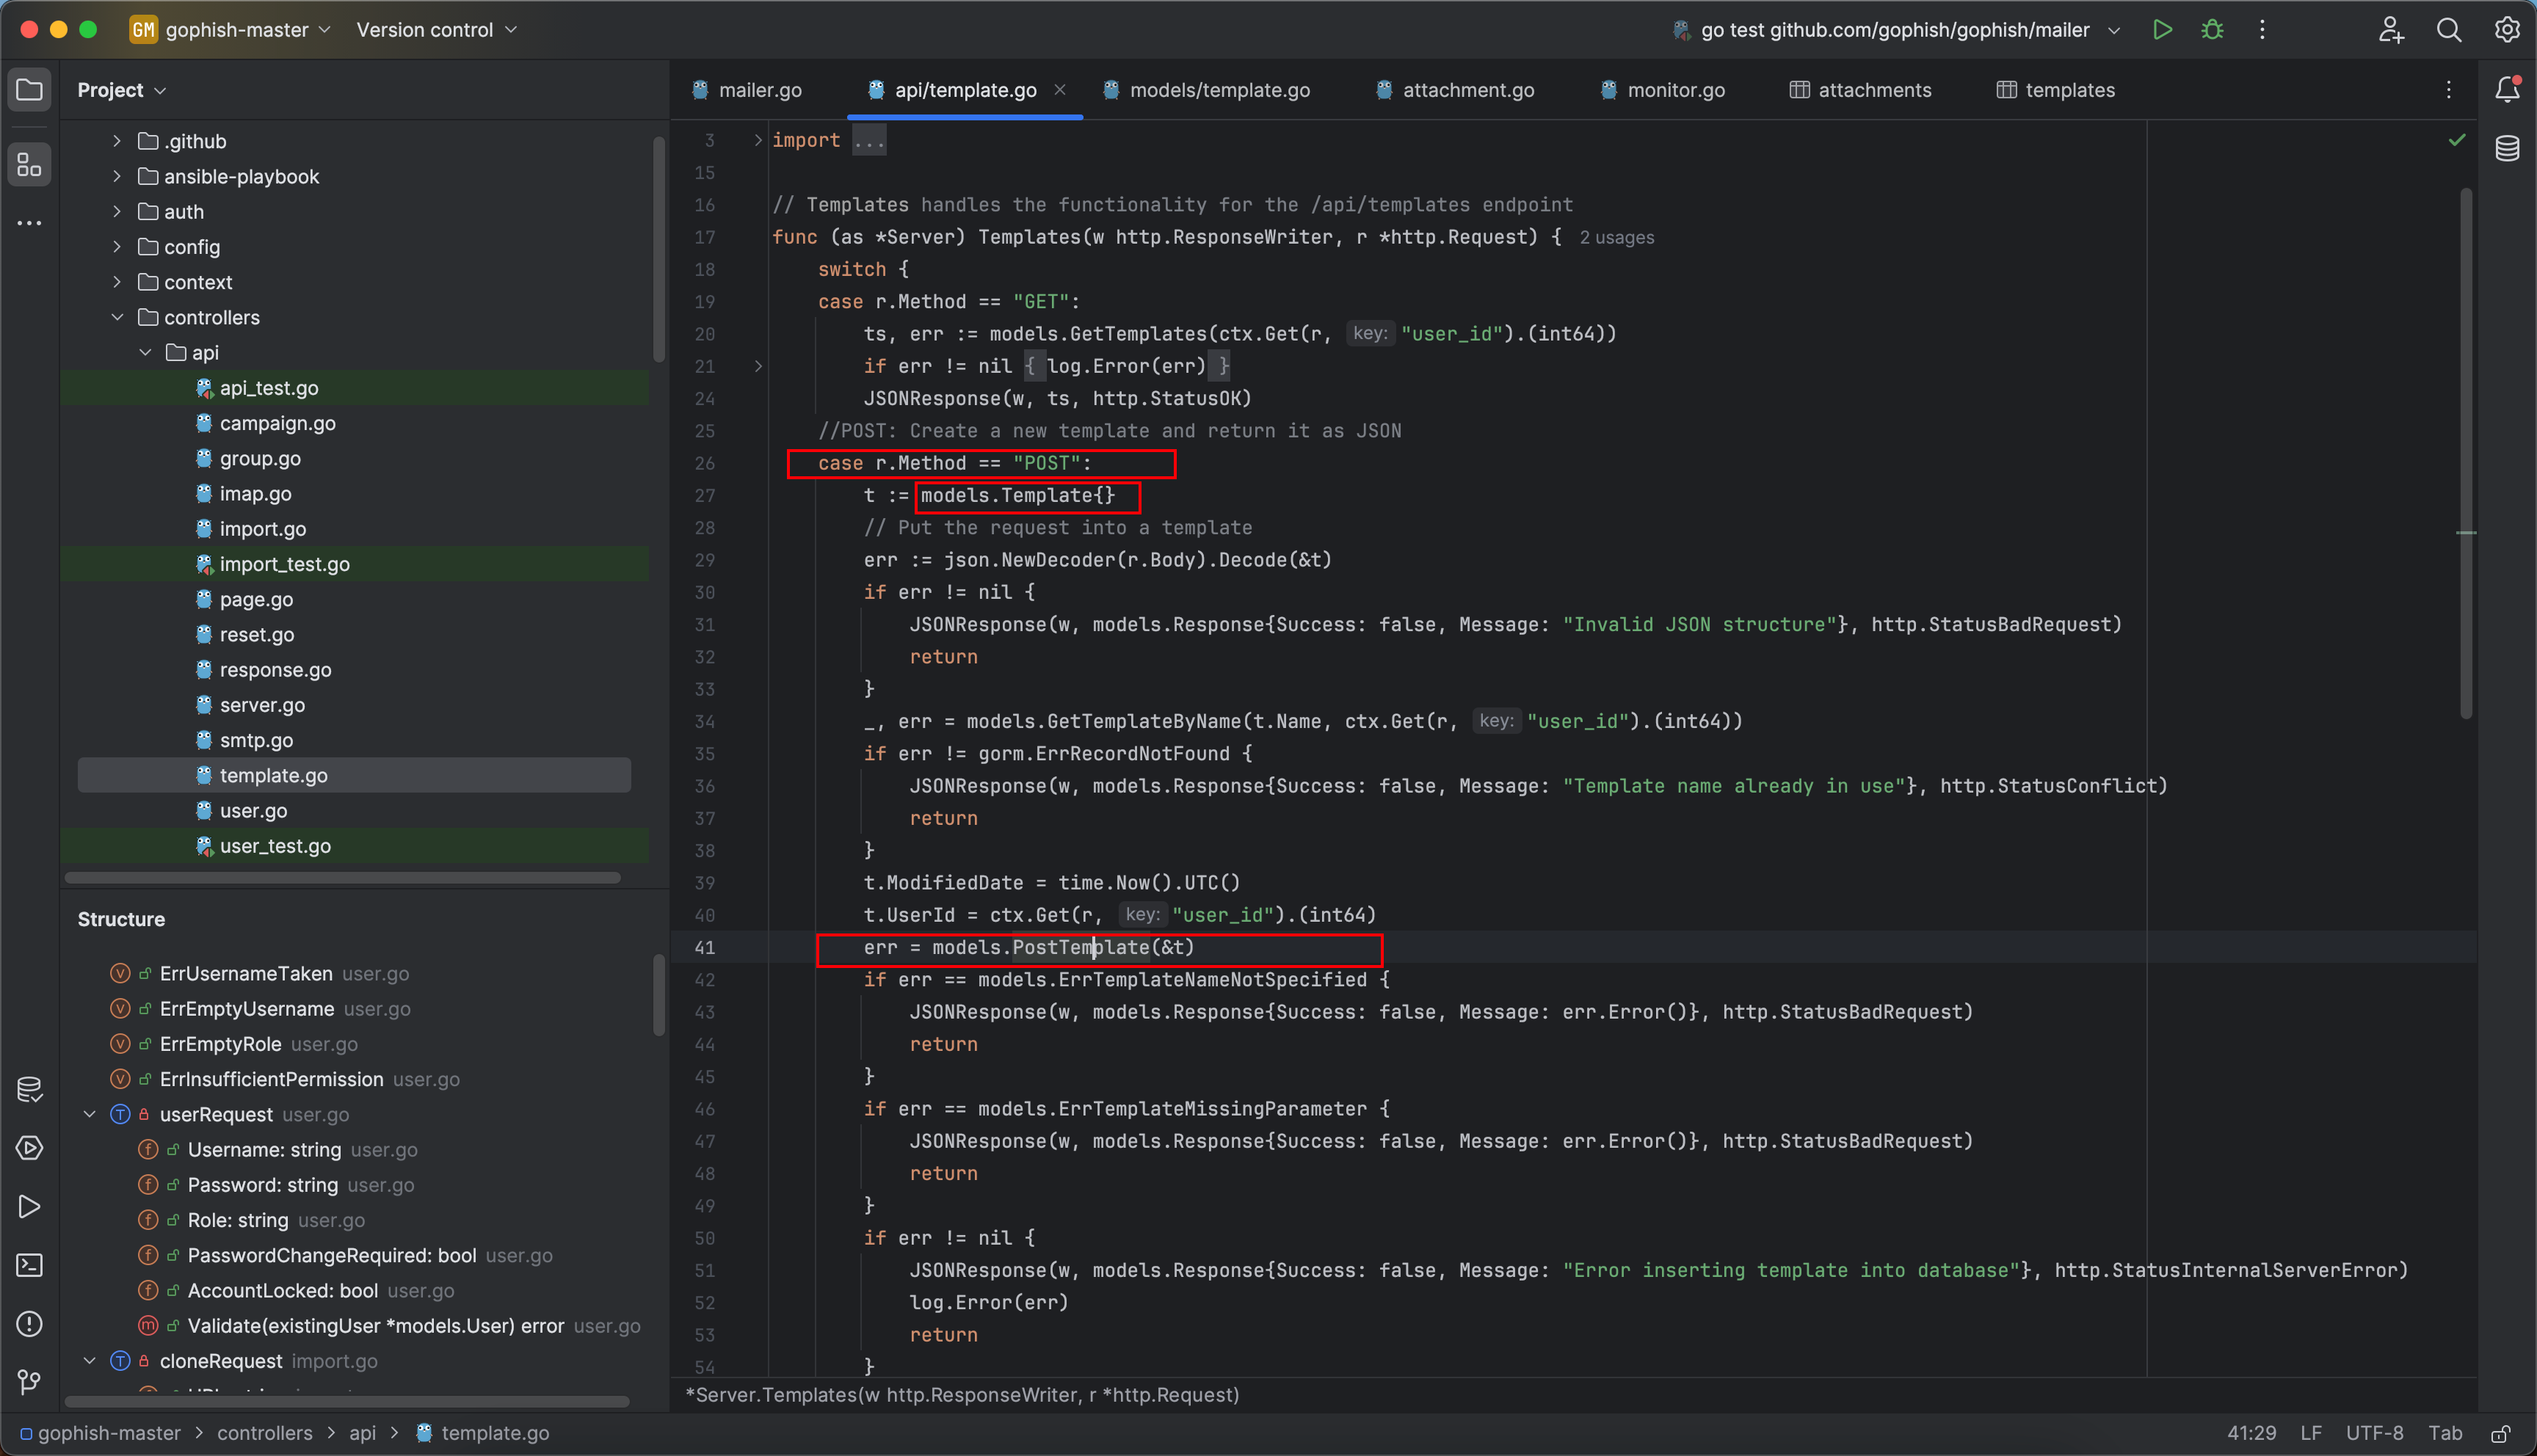Screen dimensions: 2537x1456
Task: Open the Run tool window icon
Action: (x=29, y=1207)
